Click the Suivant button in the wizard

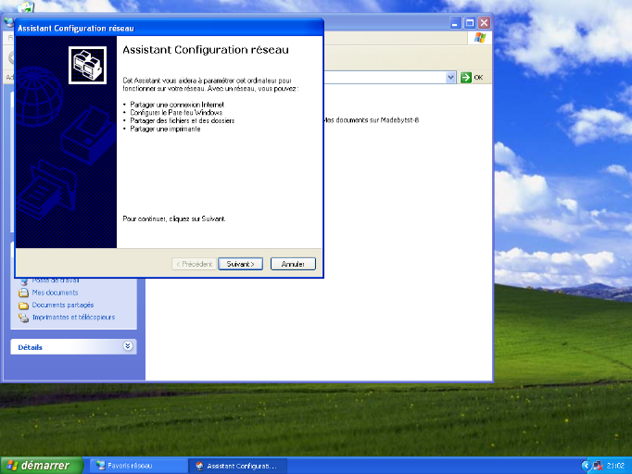tap(241, 264)
